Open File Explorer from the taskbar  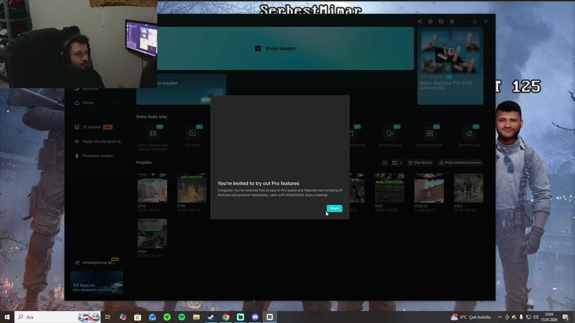pos(196,317)
